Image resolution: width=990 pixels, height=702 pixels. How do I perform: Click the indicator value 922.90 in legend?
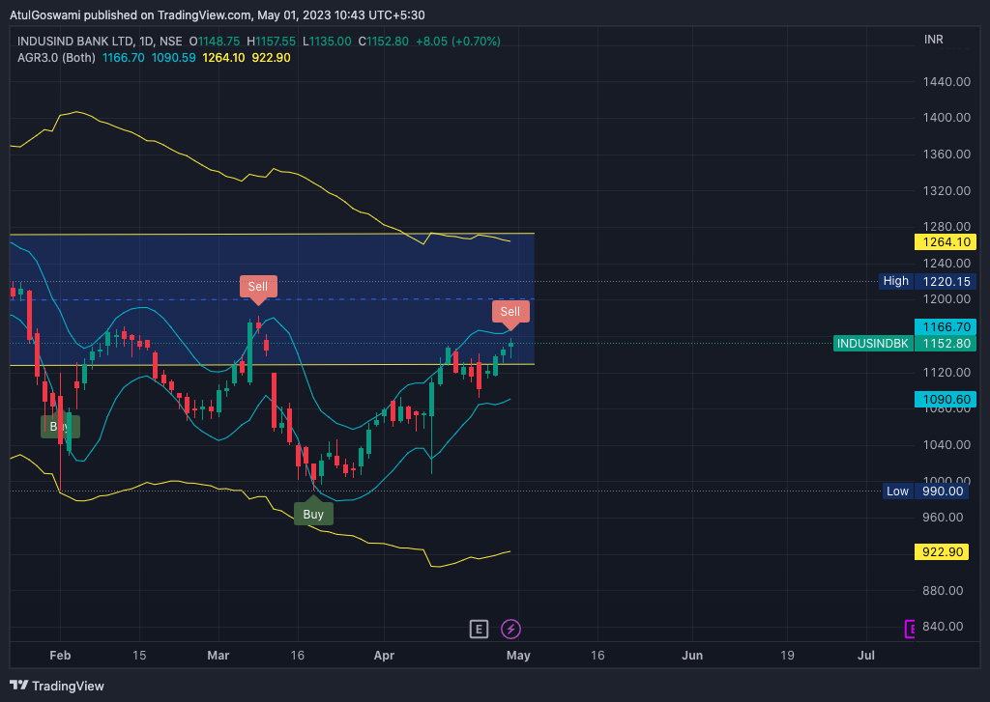point(271,57)
